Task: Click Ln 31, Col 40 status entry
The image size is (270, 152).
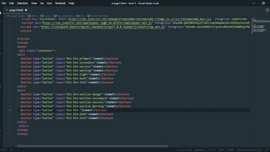Action: click(184, 150)
